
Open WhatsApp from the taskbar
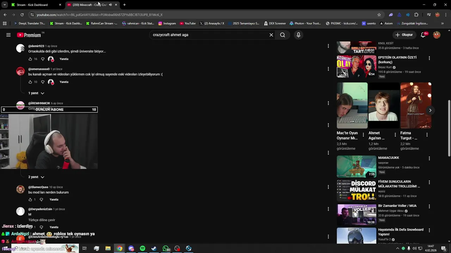166,248
